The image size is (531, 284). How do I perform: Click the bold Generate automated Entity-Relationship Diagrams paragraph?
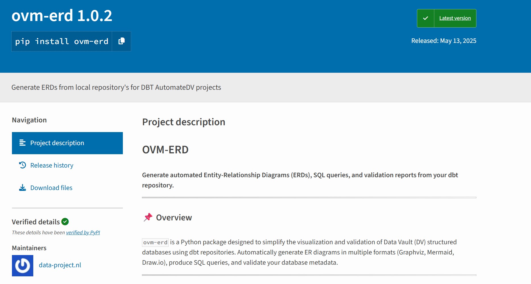[x=300, y=180]
